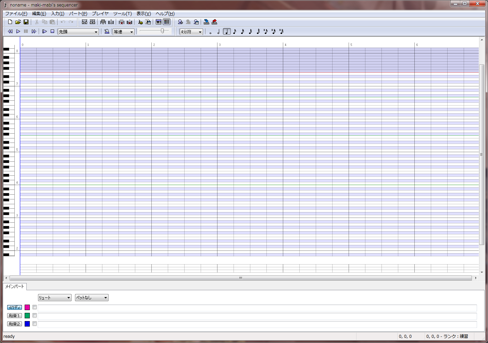
Task: Open a file with the folder icon
Action: (x=18, y=22)
